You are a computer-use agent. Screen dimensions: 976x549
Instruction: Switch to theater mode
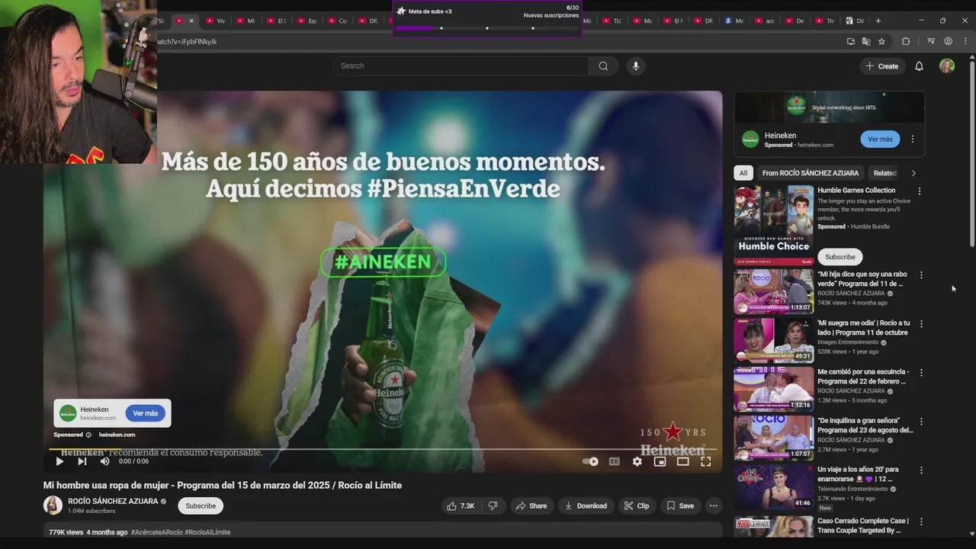click(x=682, y=461)
